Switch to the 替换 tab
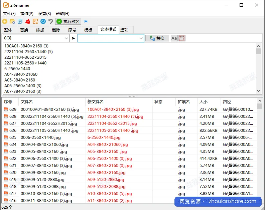Image resolution: width=265 pixels, height=210 pixels. [x=26, y=30]
